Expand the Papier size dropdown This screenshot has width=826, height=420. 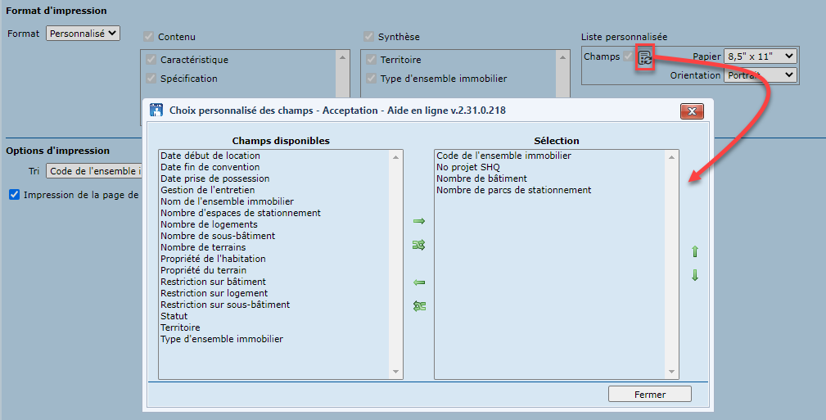(x=760, y=56)
